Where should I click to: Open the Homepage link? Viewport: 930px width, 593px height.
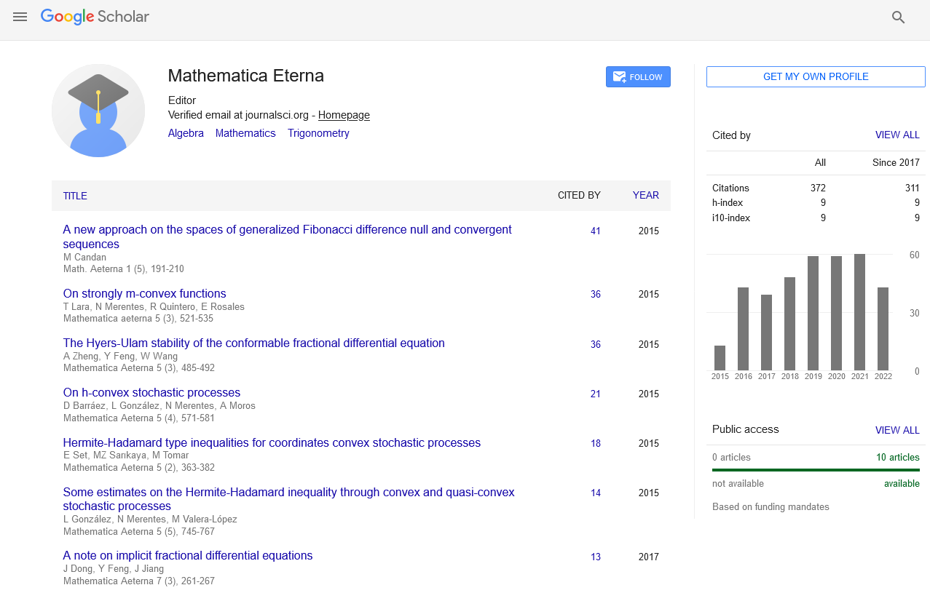(344, 115)
